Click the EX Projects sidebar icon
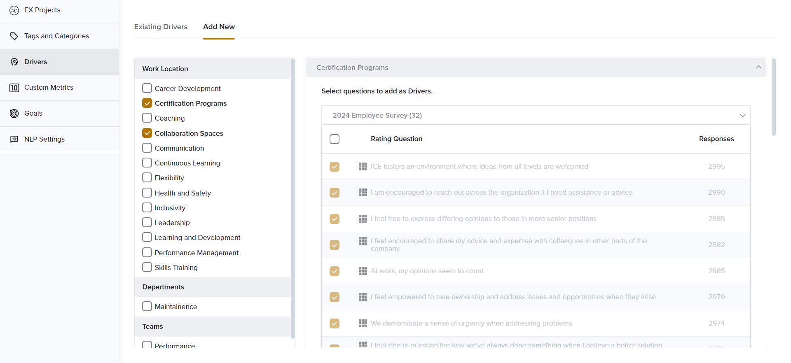791x363 pixels. (x=14, y=10)
